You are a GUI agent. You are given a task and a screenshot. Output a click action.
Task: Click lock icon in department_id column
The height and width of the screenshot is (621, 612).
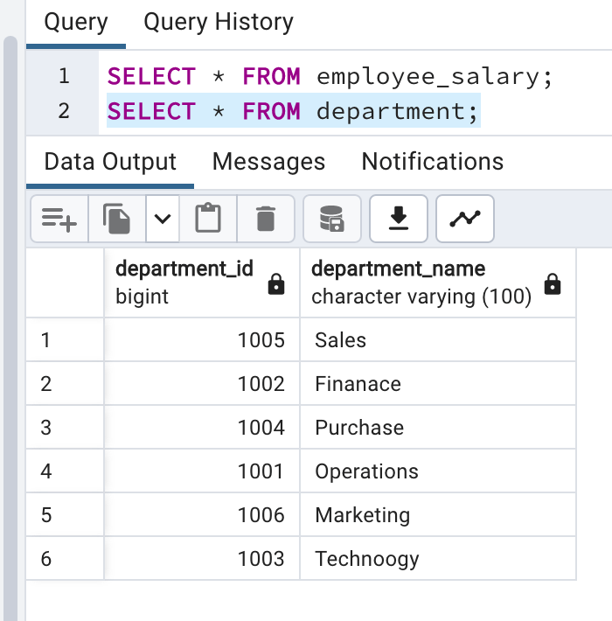(x=276, y=284)
